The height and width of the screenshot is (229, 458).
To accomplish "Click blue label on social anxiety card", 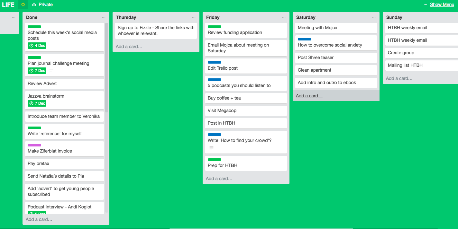I will [305, 39].
